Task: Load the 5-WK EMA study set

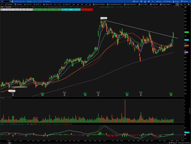Action: [154, 4]
